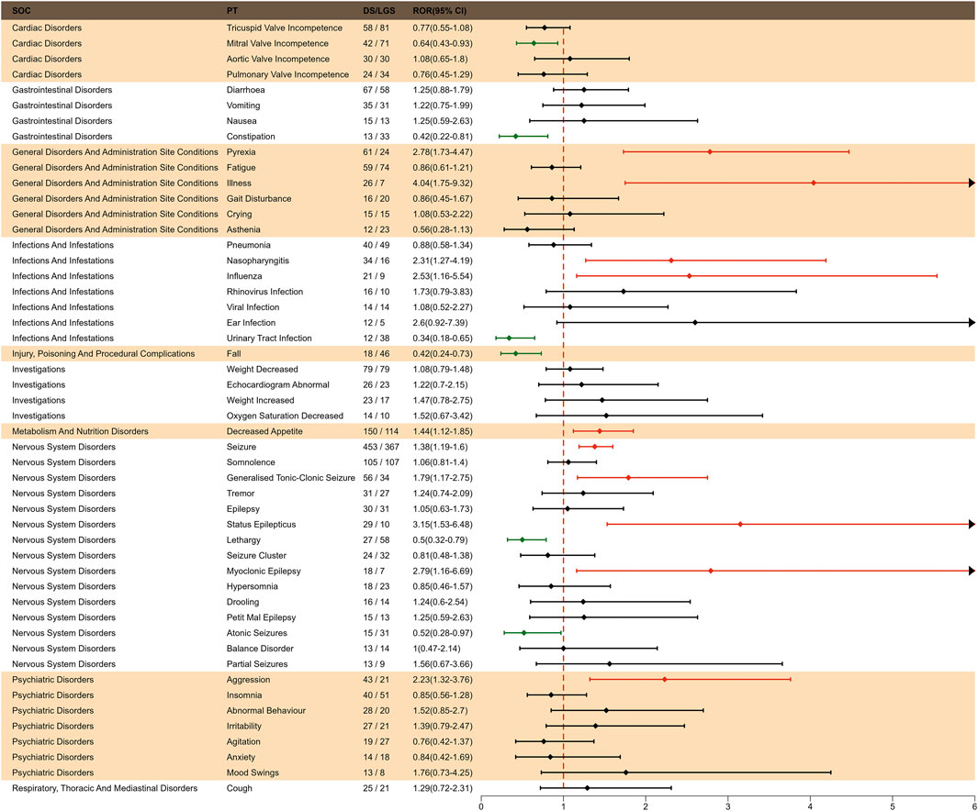
Task: Select Injury, Poisoning And Procedural Complications
Action: (104, 354)
